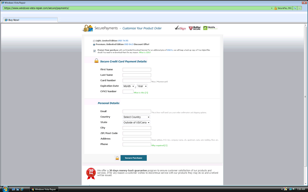Open the State dropdown list

pyautogui.click(x=136, y=123)
